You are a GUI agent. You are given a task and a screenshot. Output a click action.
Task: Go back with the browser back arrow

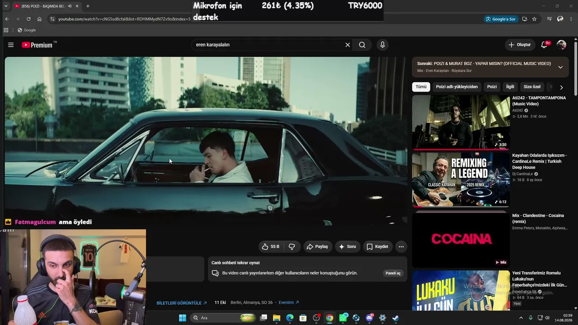point(7,19)
